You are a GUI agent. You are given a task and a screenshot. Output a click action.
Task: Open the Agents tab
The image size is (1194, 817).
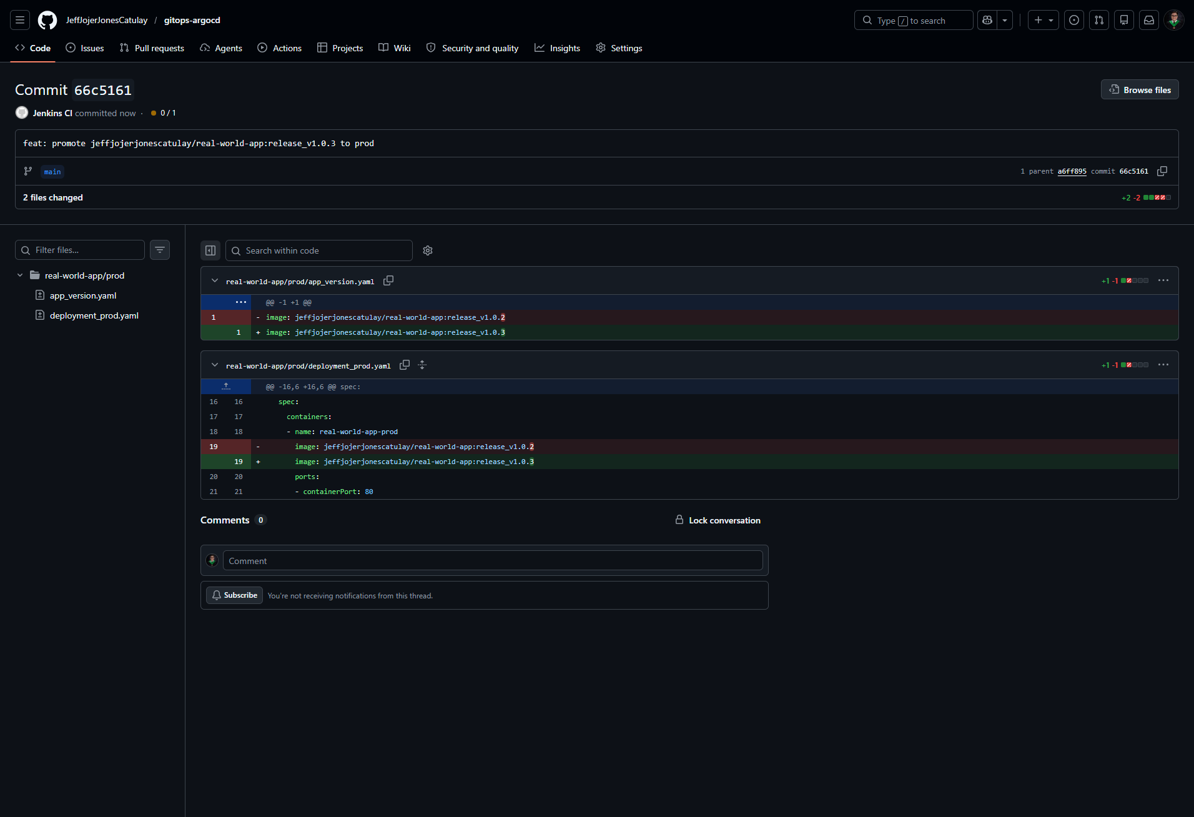click(x=221, y=48)
